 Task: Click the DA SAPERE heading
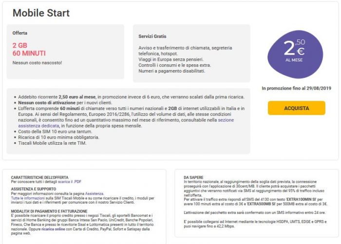click(x=193, y=177)
